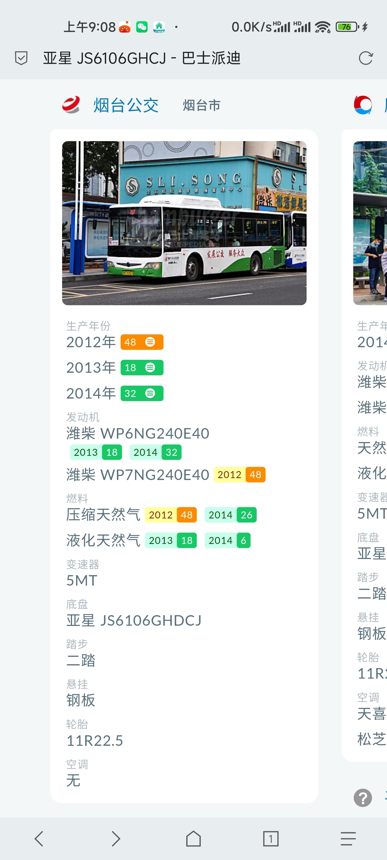Open the Yantai bus photo thumbnail
This screenshot has width=387, height=860.
point(184,223)
